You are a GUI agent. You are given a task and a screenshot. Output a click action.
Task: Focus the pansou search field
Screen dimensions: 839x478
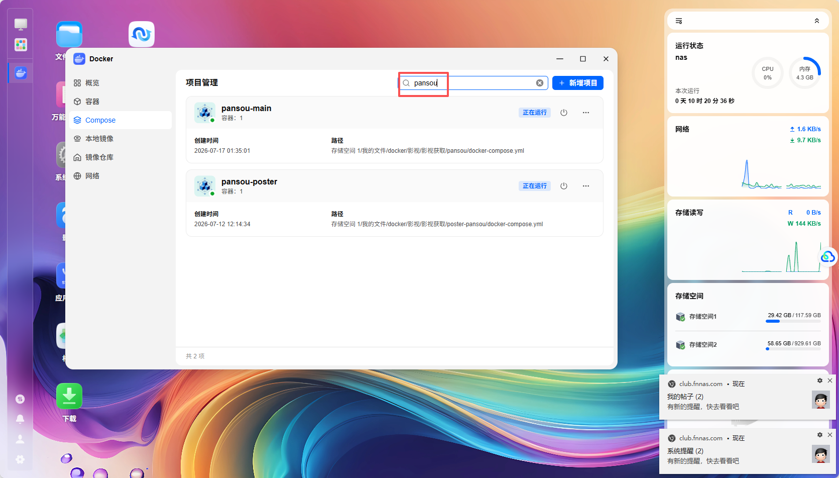473,83
